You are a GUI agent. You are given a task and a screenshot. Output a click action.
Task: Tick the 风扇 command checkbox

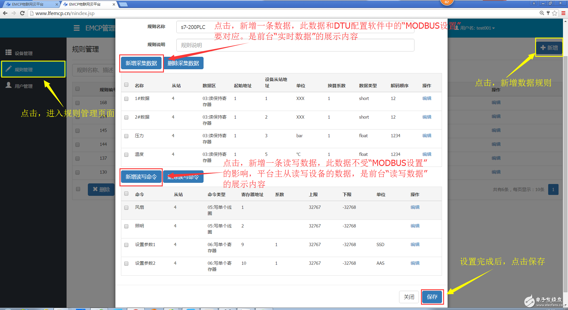tap(126, 208)
